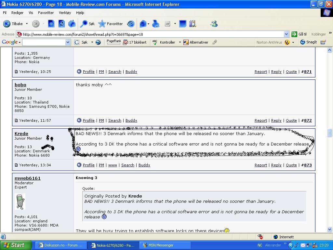Viewport: 333px width, 250px height.
Task: Click the highlighter pen icon in Google toolbar
Action: point(215,42)
